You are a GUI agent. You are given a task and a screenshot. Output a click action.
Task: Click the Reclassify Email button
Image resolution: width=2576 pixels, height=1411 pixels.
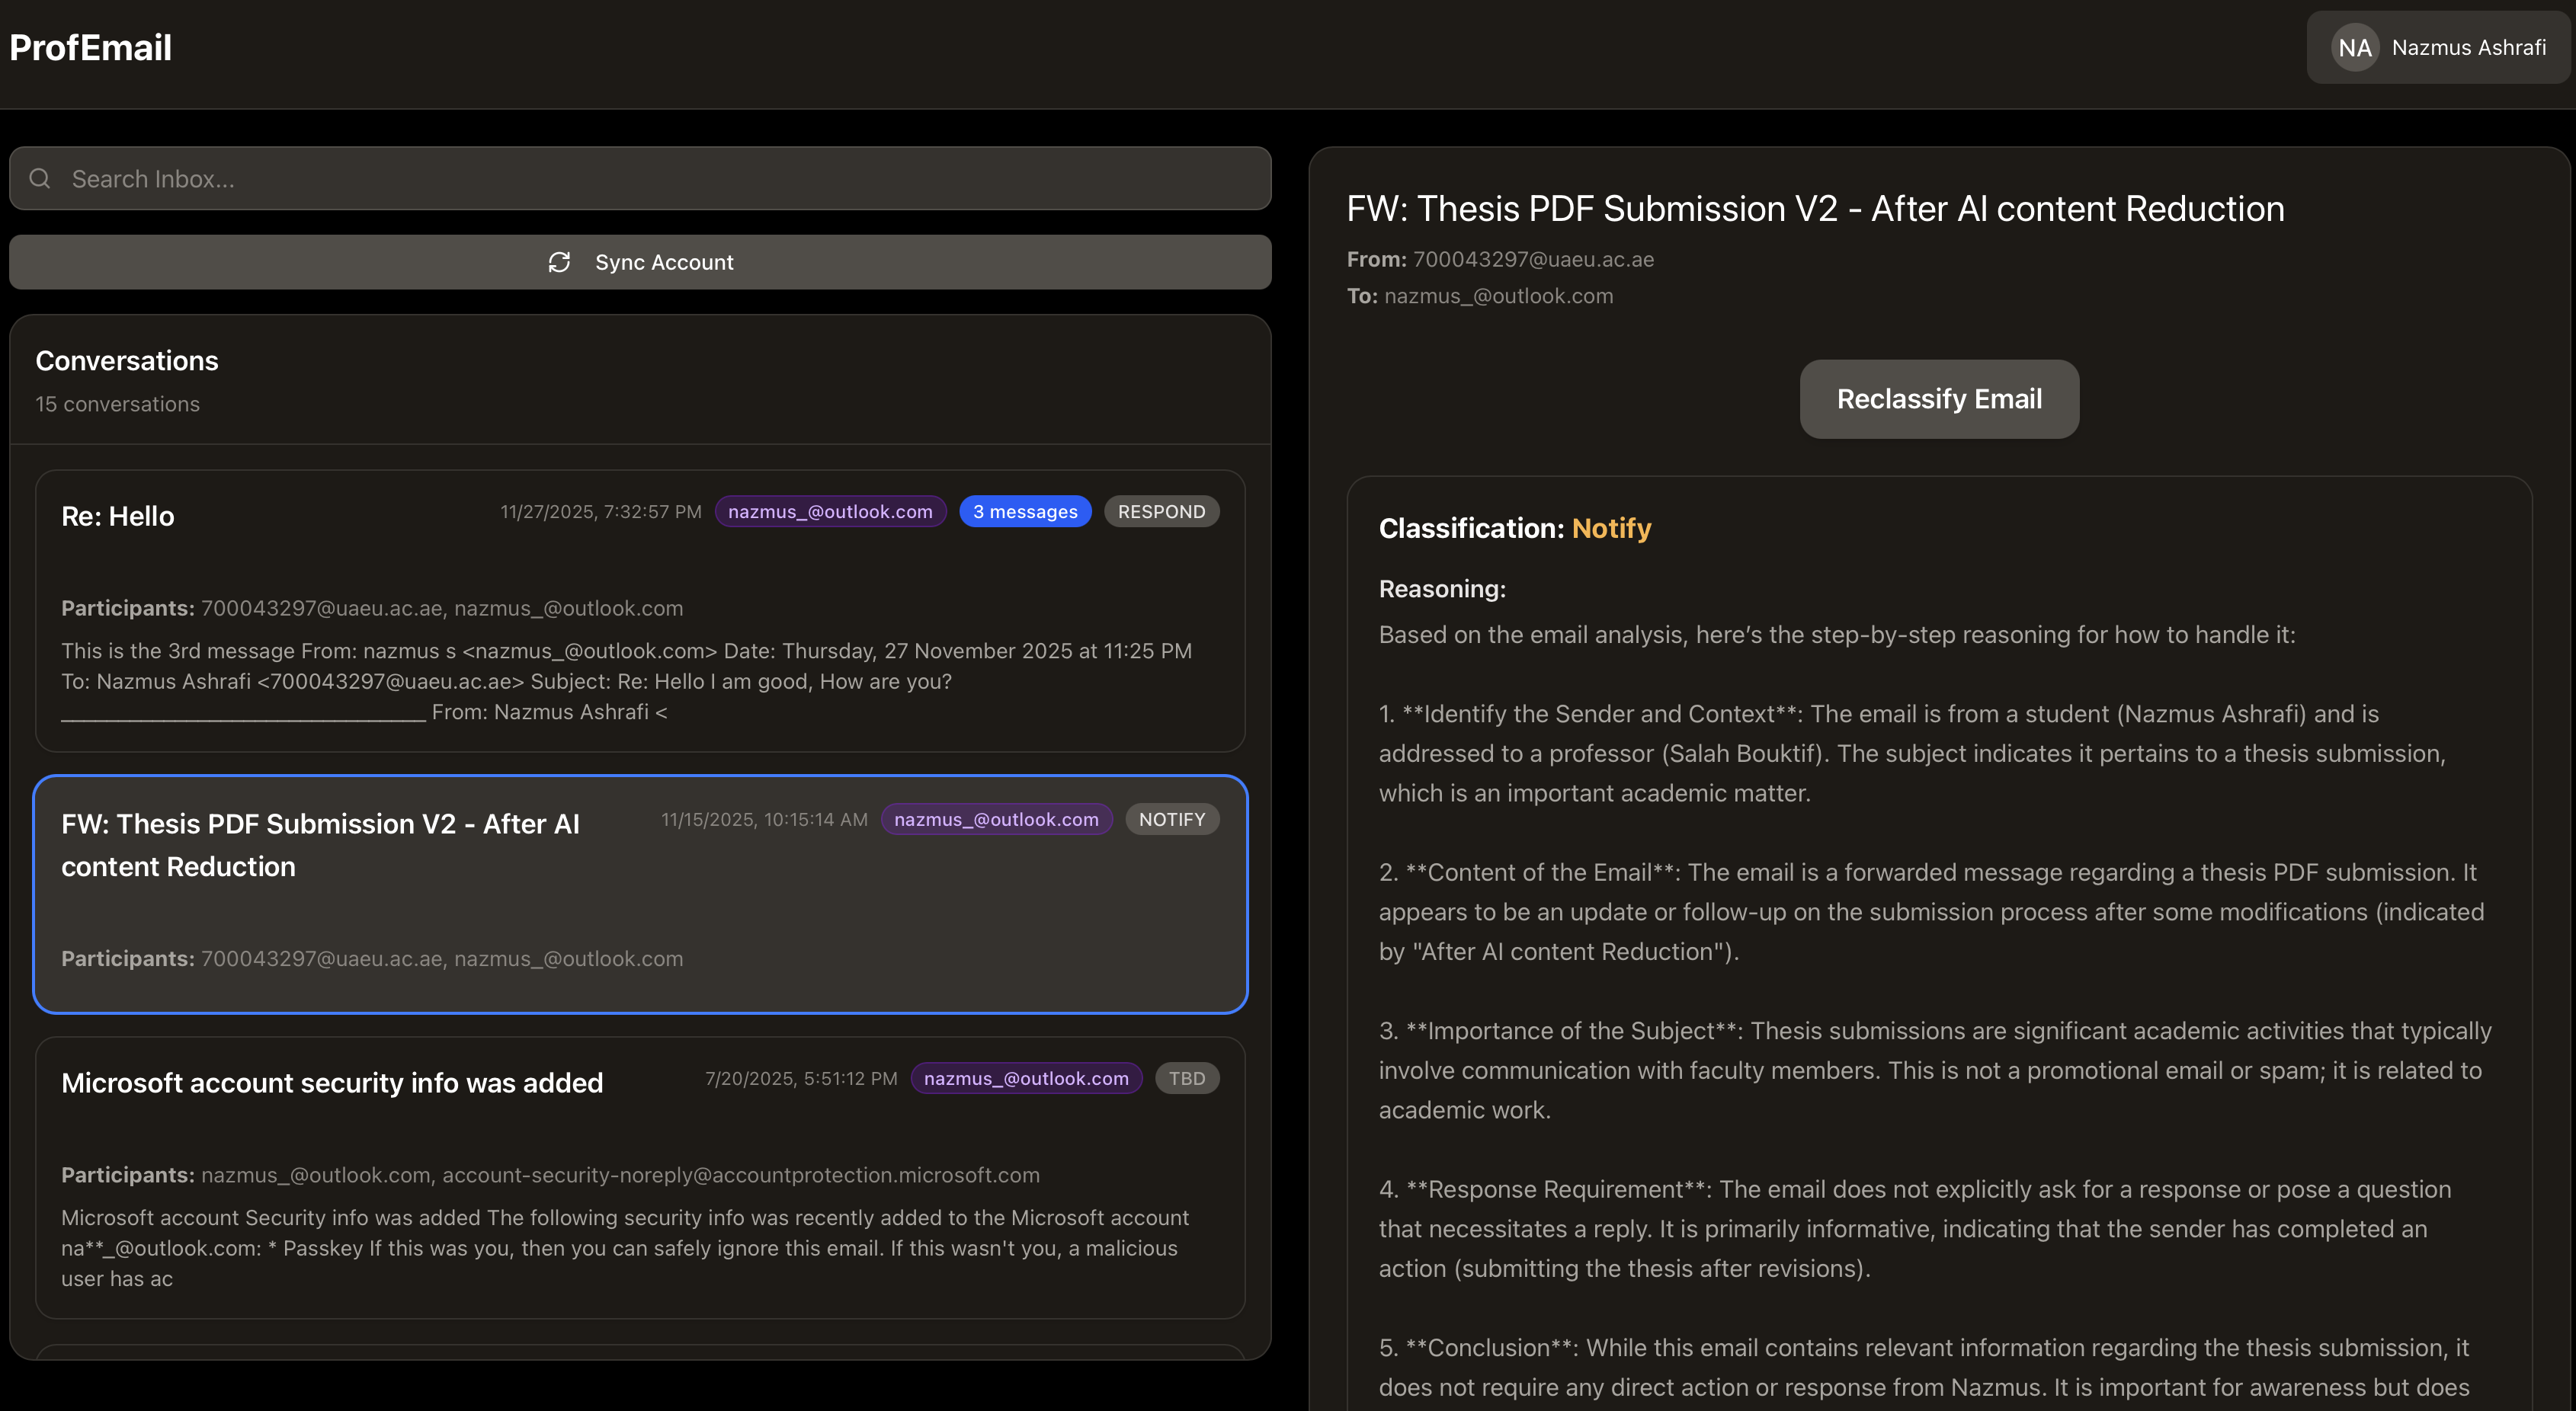[1938, 399]
